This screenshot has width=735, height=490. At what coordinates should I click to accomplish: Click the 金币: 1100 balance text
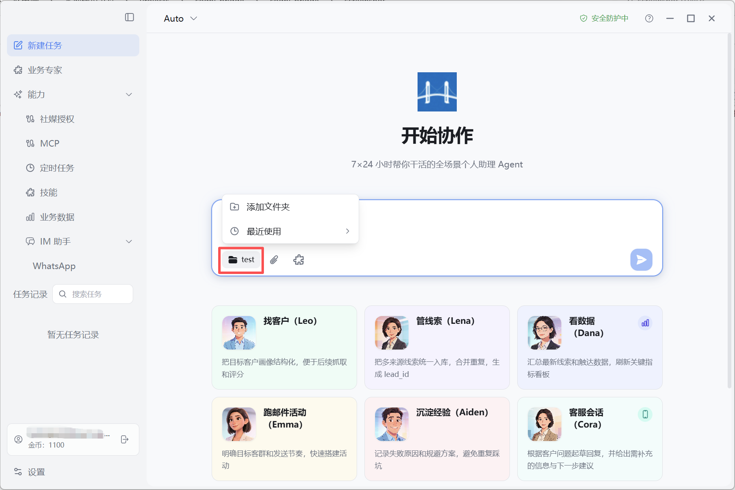pos(46,445)
